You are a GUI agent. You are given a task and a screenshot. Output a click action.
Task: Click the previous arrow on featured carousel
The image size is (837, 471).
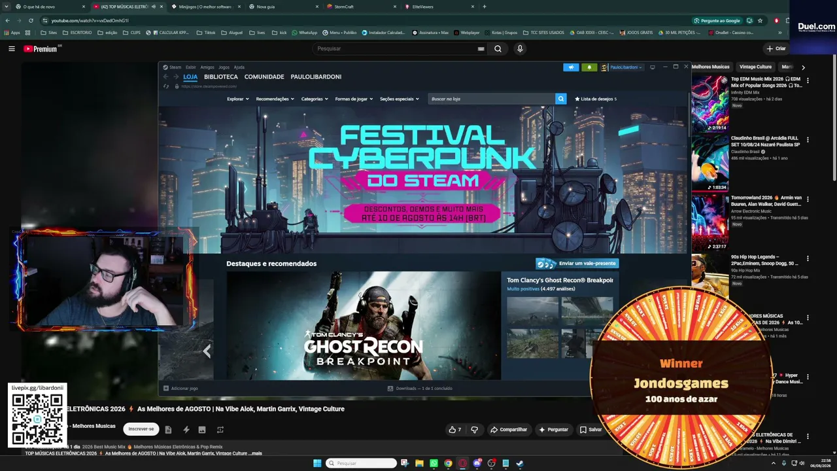point(207,351)
